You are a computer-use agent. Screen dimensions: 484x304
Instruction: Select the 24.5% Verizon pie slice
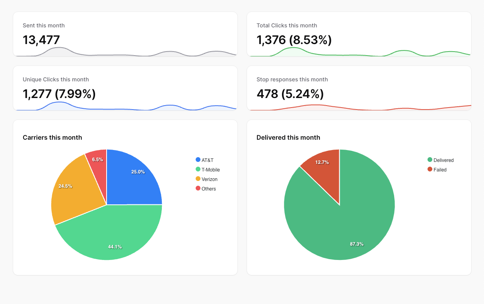point(72,190)
